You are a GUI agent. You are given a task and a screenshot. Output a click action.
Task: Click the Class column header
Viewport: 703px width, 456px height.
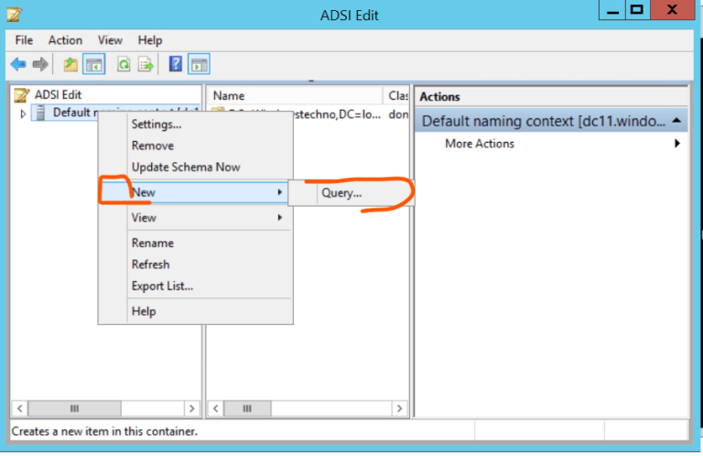pos(396,96)
